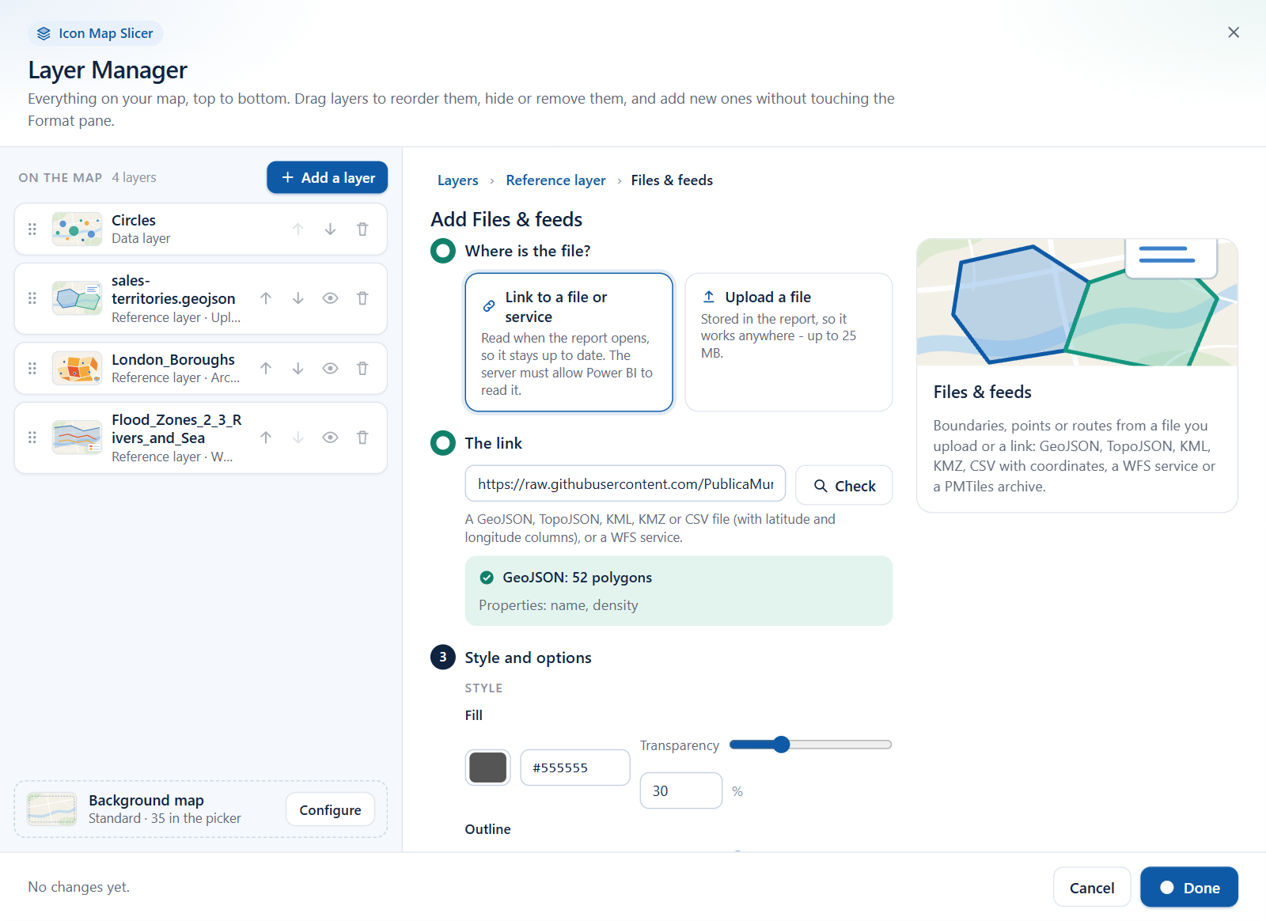The width and height of the screenshot is (1266, 921).
Task: Adjust the Transparency slider
Action: pyautogui.click(x=810, y=745)
